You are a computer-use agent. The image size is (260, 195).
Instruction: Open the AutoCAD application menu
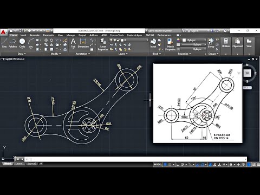[3, 32]
